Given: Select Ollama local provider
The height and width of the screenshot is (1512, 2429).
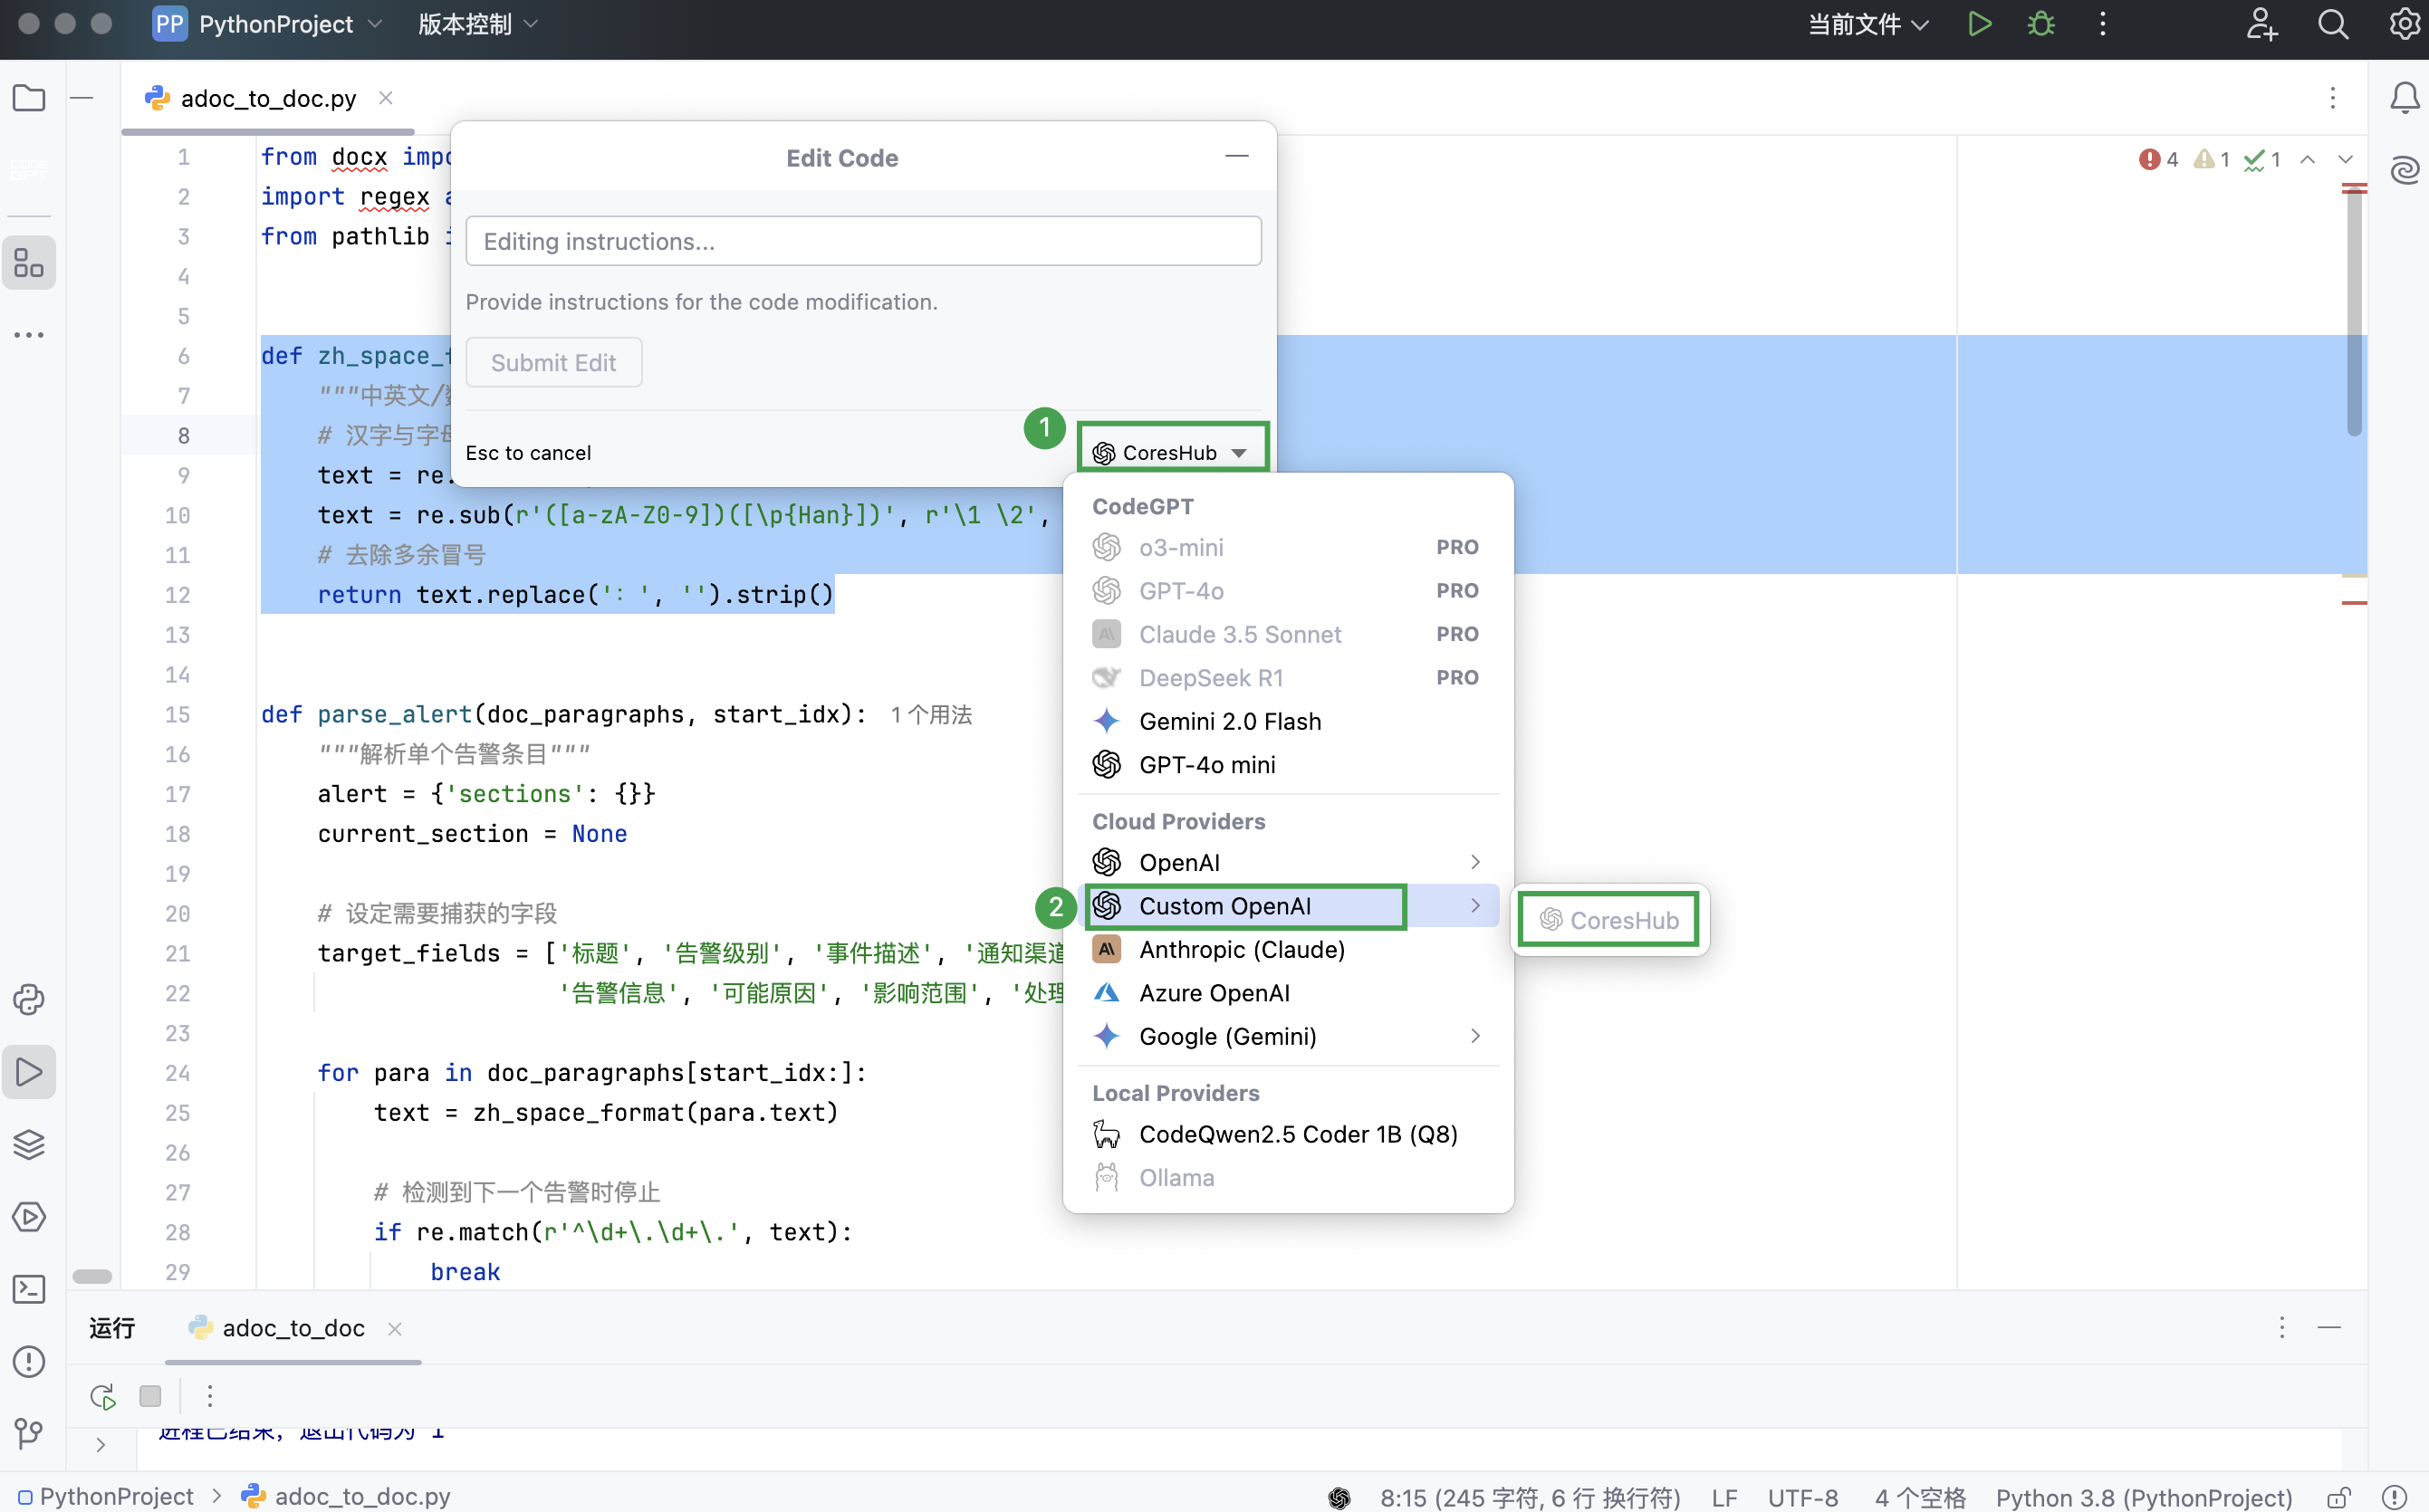Looking at the screenshot, I should click(1287, 1178).
